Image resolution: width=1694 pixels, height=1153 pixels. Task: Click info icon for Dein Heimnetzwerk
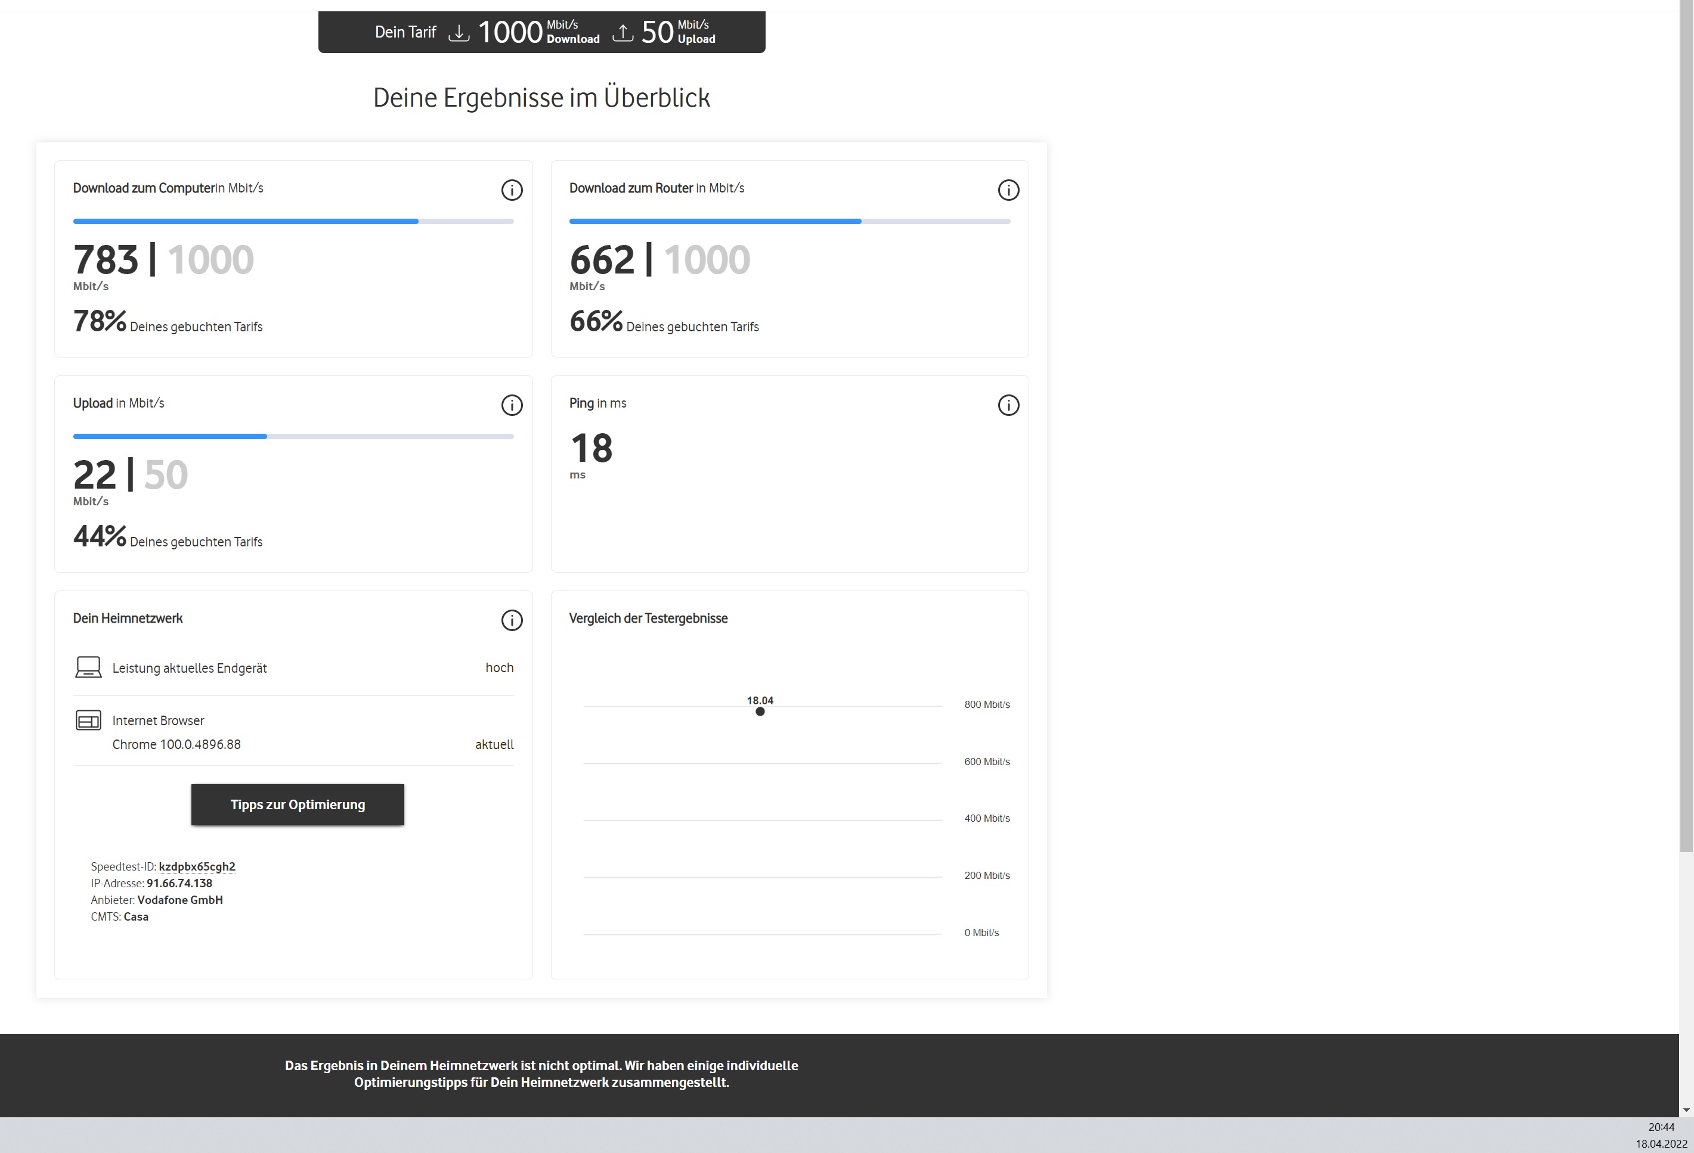(512, 620)
